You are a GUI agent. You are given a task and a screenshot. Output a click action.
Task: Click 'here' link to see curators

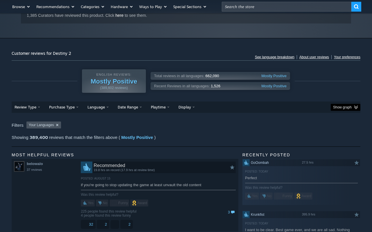(x=119, y=15)
